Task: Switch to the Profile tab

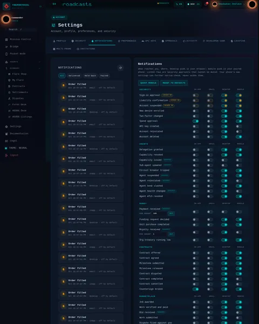Action: (59, 41)
